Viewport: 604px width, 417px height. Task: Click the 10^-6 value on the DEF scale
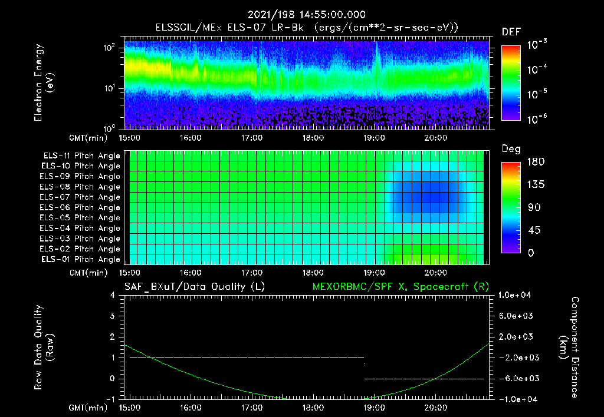[x=537, y=119]
